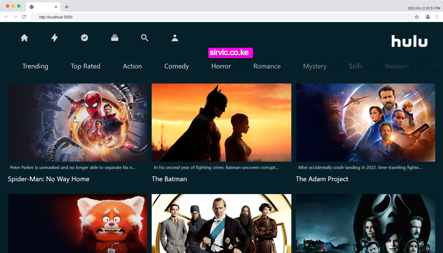Choose the SciFi genre
The image size is (443, 253).
coord(355,66)
